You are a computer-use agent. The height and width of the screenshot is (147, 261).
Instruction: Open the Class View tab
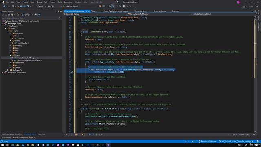coord(41,134)
